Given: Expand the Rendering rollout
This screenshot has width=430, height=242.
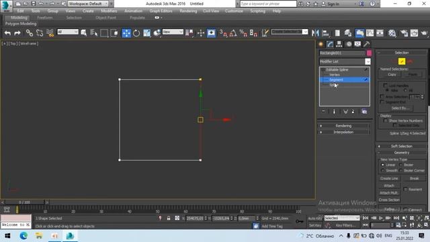Looking at the screenshot, I should (x=343, y=126).
